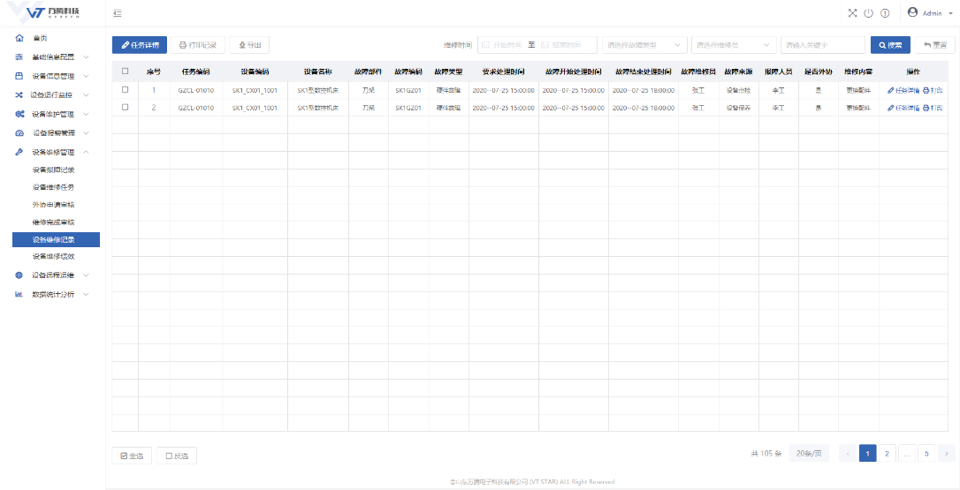
Task: Click the info icon in top bar
Action: 884,13
